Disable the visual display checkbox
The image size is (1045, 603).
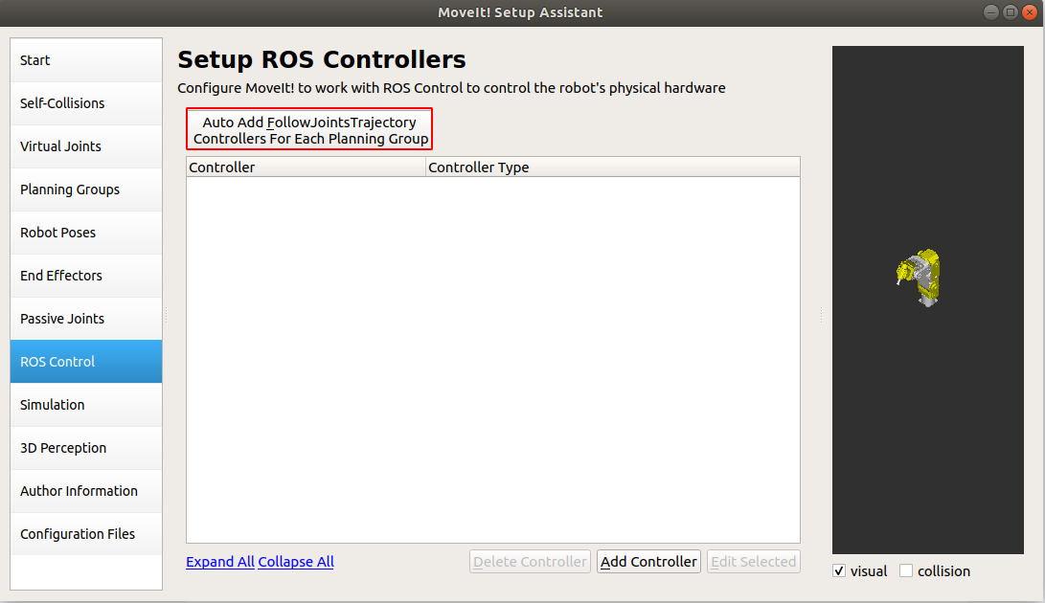(x=840, y=569)
